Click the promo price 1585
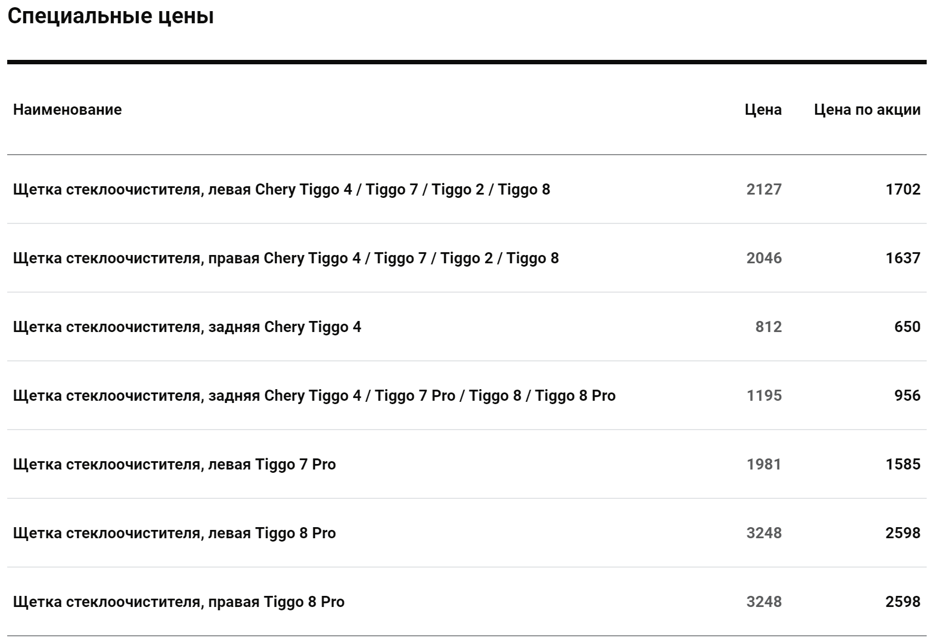Image resolution: width=935 pixels, height=643 pixels. [x=903, y=465]
